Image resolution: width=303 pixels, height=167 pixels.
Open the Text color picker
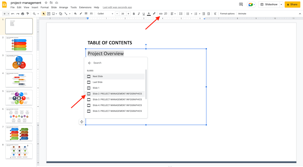click(149, 14)
